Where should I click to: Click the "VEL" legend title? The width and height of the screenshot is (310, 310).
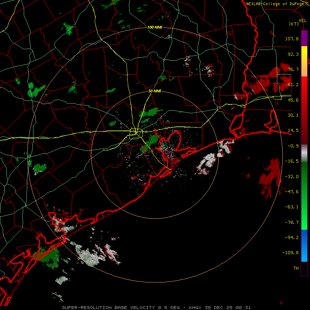click(x=302, y=21)
